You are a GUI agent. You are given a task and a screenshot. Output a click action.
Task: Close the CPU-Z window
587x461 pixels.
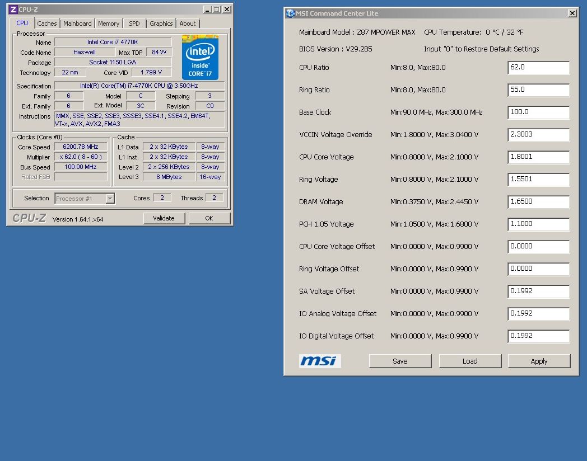[x=226, y=10]
